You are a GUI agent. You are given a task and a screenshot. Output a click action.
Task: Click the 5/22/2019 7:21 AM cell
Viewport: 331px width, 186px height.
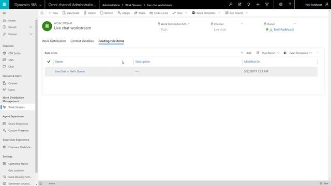click(256, 71)
